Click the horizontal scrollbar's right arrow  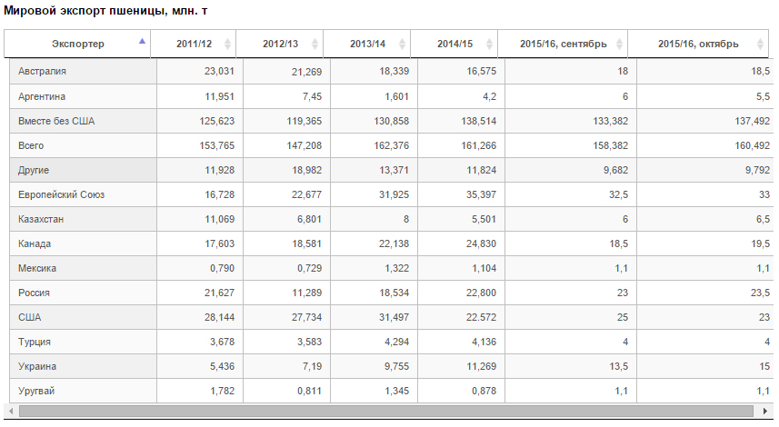769,412
